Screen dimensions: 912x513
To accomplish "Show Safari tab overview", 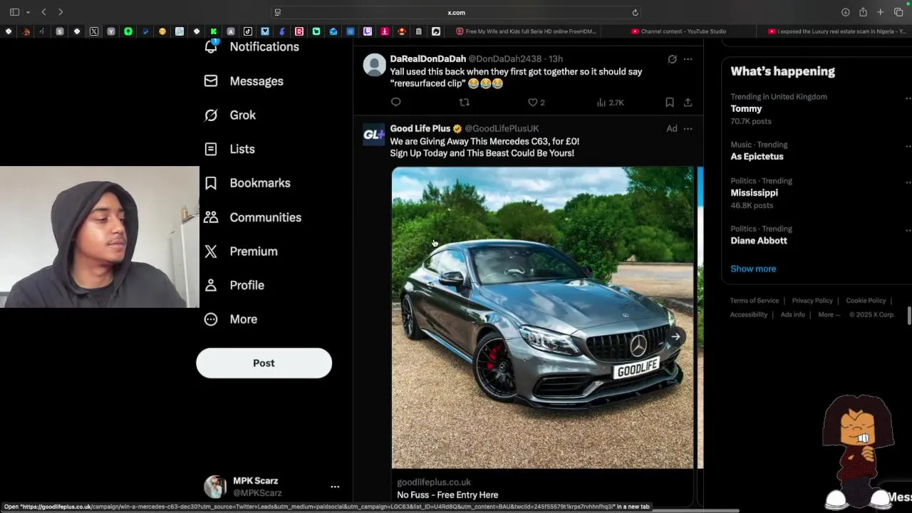I will click(x=898, y=12).
